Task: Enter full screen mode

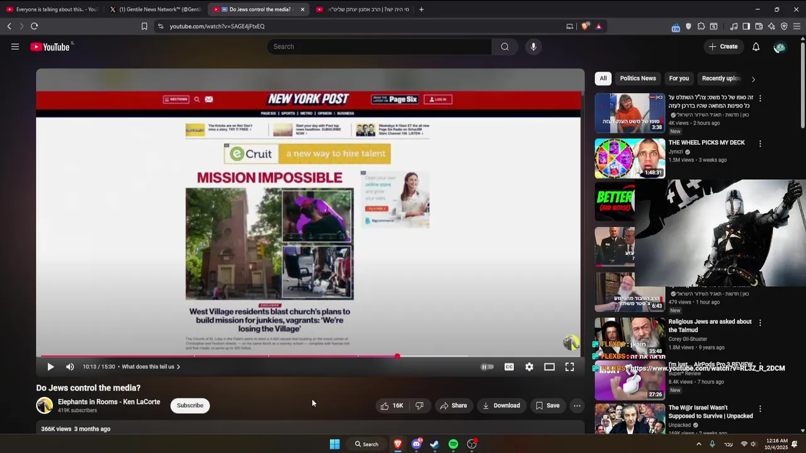Action: tap(569, 367)
